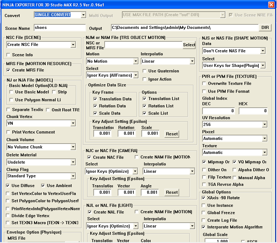277x243 pixels.
Task: Open the Convert mode dropdown (SINGLE CONVERT)
Action: tap(60, 15)
